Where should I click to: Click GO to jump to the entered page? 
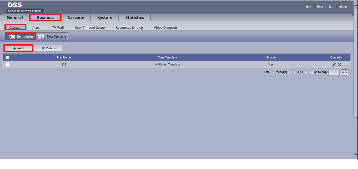click(344, 72)
